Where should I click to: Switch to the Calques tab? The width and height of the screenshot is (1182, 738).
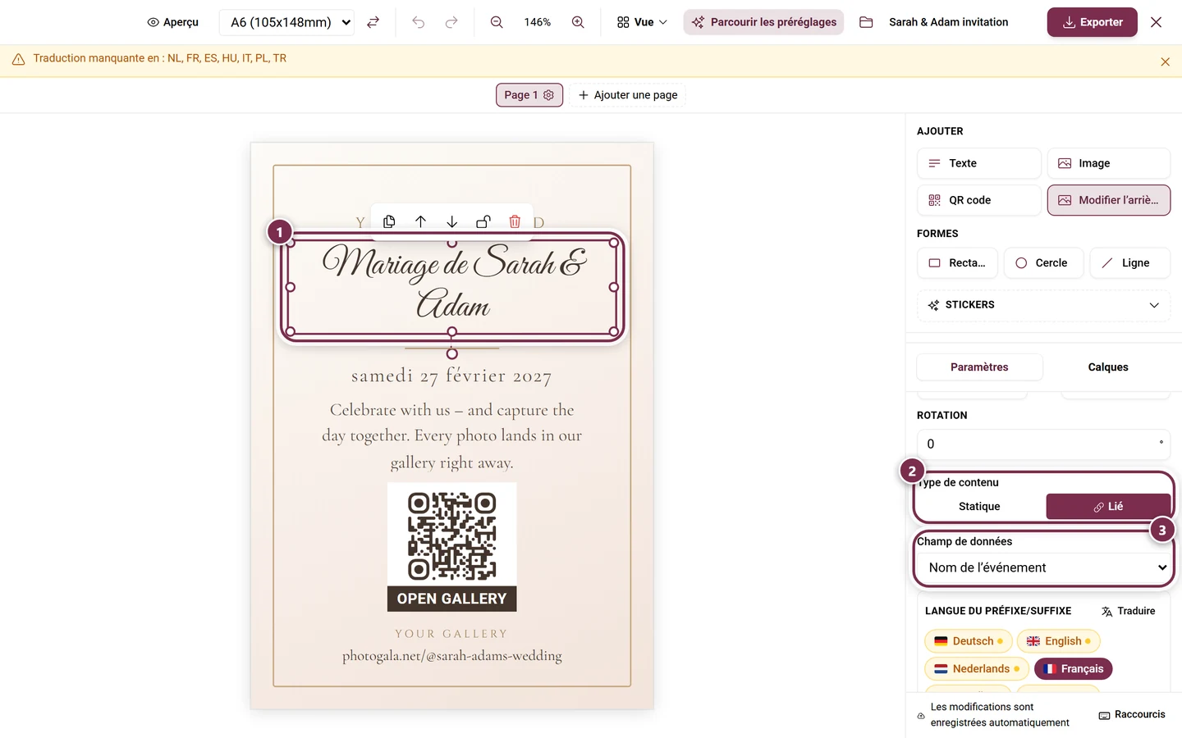pyautogui.click(x=1108, y=367)
